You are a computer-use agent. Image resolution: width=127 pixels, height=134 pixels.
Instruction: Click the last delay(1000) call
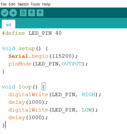tap(28, 118)
